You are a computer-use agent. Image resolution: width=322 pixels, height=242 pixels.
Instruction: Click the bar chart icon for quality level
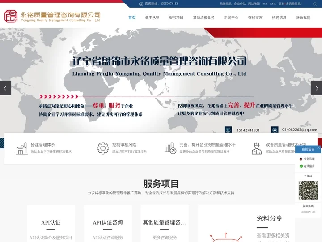[x=170, y=148]
